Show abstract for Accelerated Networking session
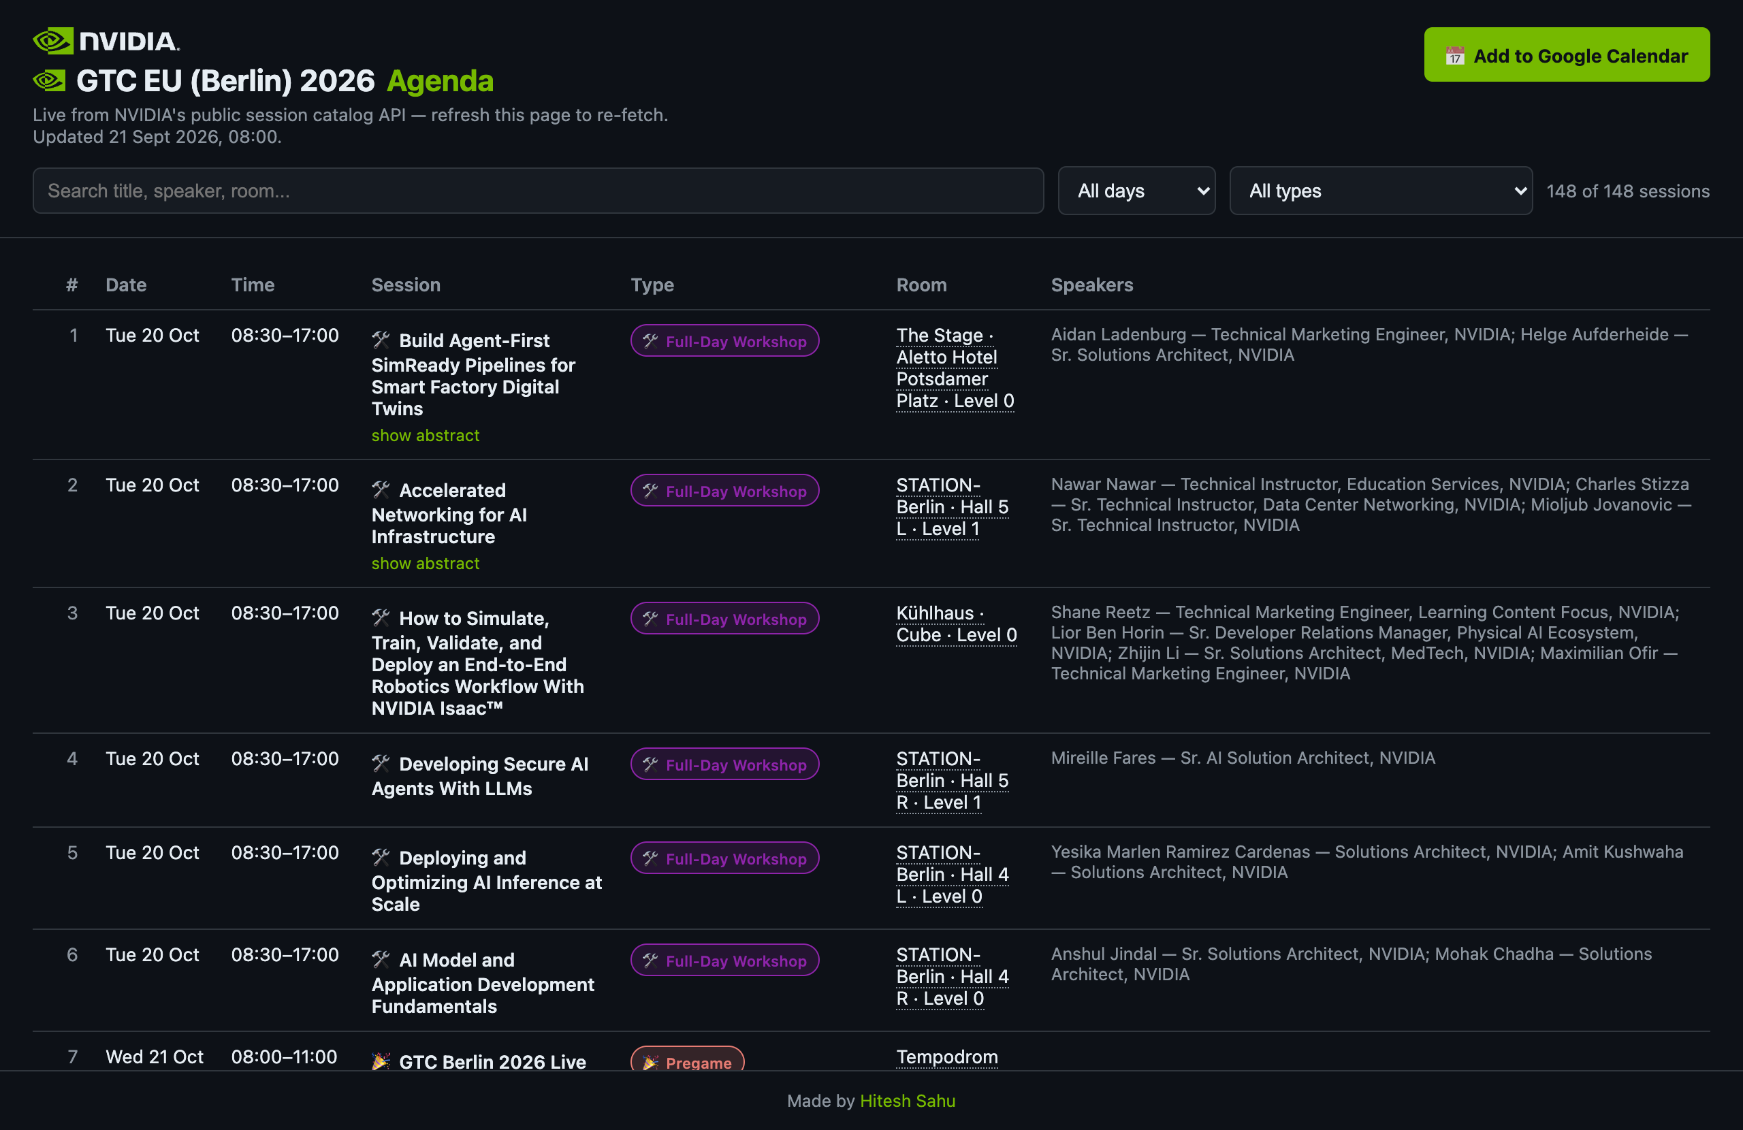 (425, 564)
